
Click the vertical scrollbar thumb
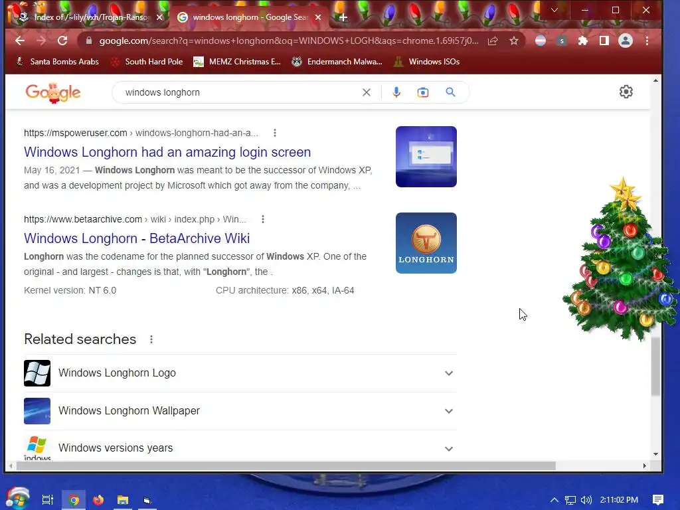[655, 367]
